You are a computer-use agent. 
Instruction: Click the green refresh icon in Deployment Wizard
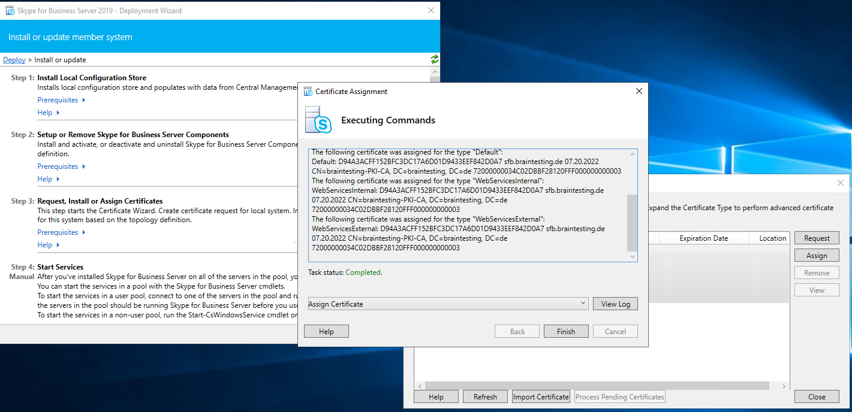434,59
